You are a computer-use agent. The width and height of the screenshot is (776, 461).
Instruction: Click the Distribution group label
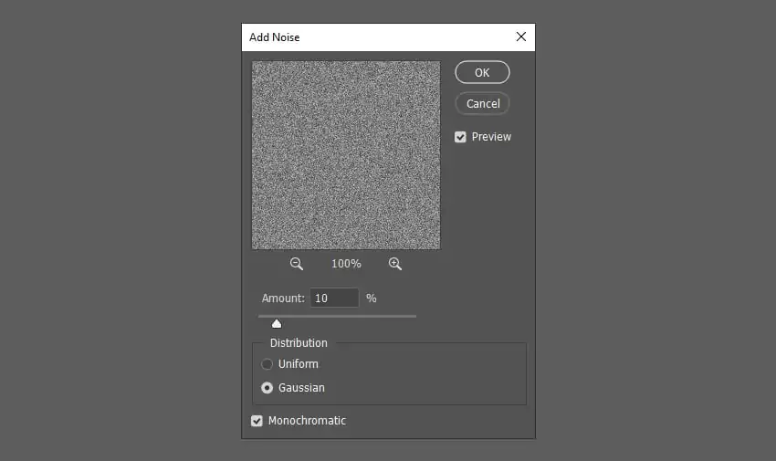[299, 342]
